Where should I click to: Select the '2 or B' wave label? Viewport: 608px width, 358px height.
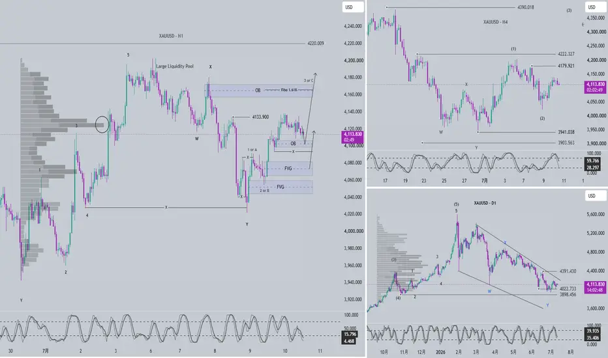coord(264,191)
